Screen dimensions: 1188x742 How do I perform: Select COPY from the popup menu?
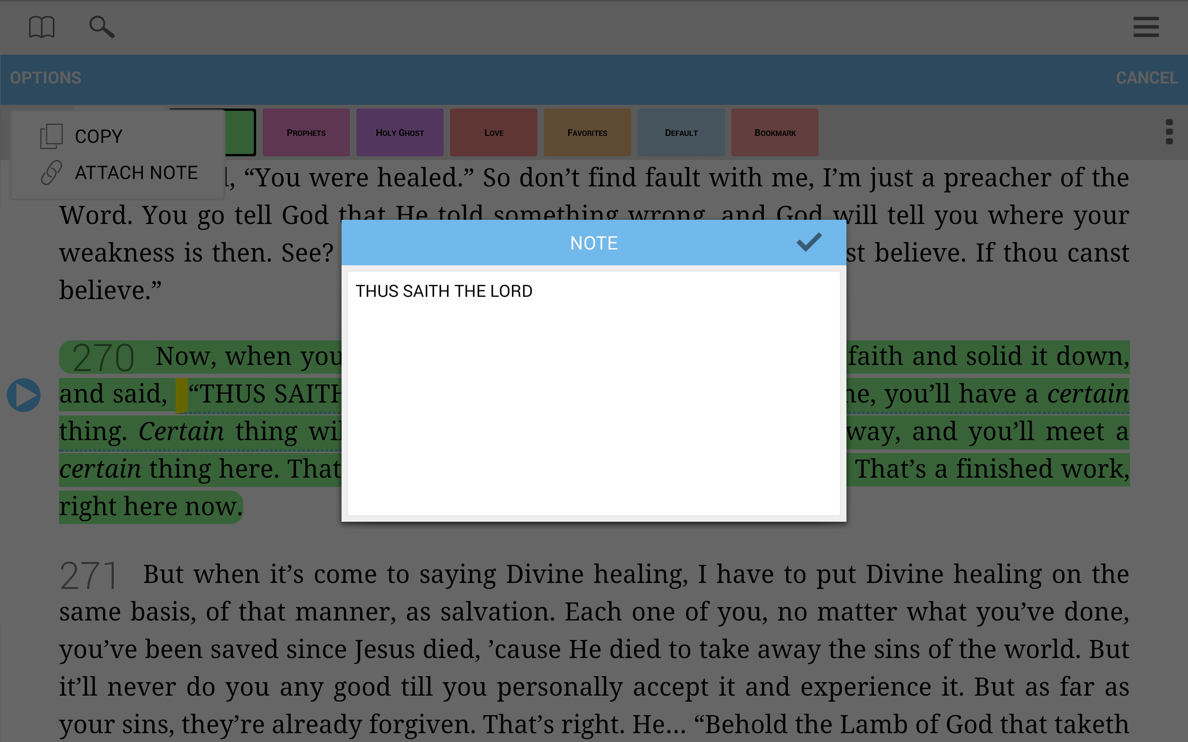pyautogui.click(x=98, y=136)
